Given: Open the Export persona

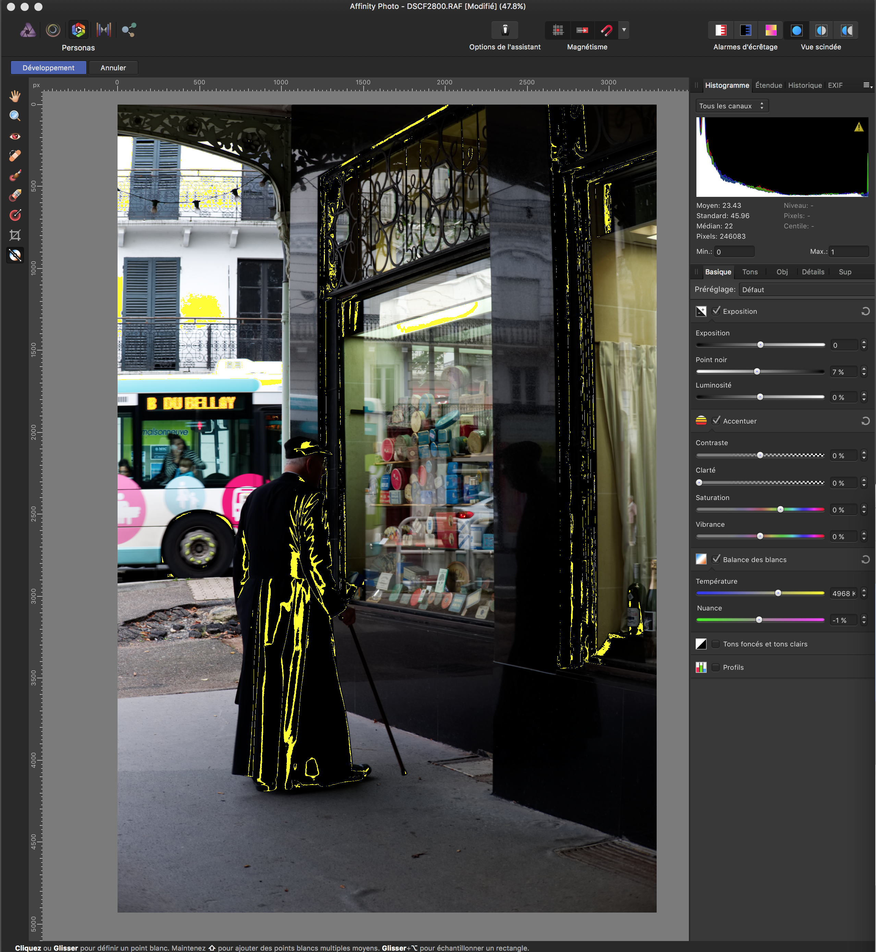Looking at the screenshot, I should click(x=129, y=31).
